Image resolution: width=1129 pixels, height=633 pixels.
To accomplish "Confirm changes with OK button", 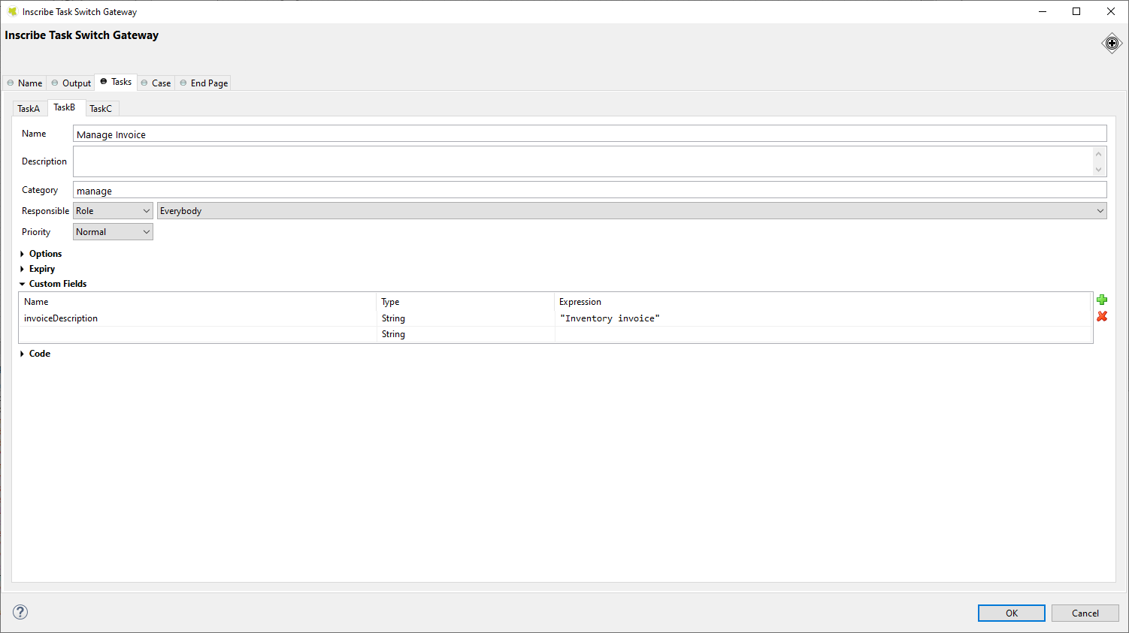I will coord(1011,613).
